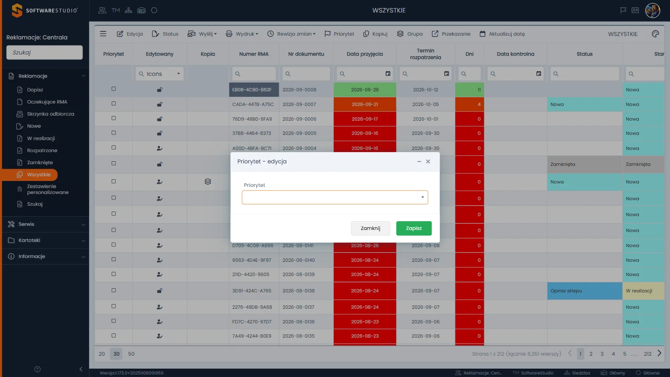The image size is (670, 377).
Task: Tick checkbox for row 6563-4D4E-9F97
Action: point(113,259)
